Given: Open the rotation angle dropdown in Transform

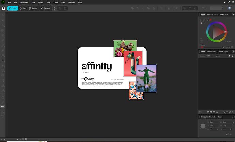Looking at the screenshot, I should 217,129.
